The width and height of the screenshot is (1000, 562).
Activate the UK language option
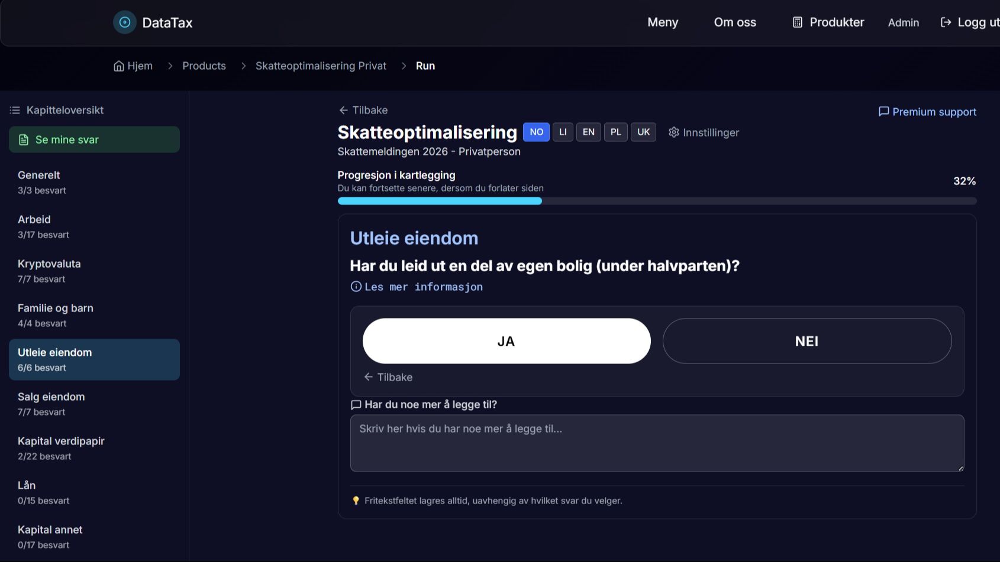643,132
